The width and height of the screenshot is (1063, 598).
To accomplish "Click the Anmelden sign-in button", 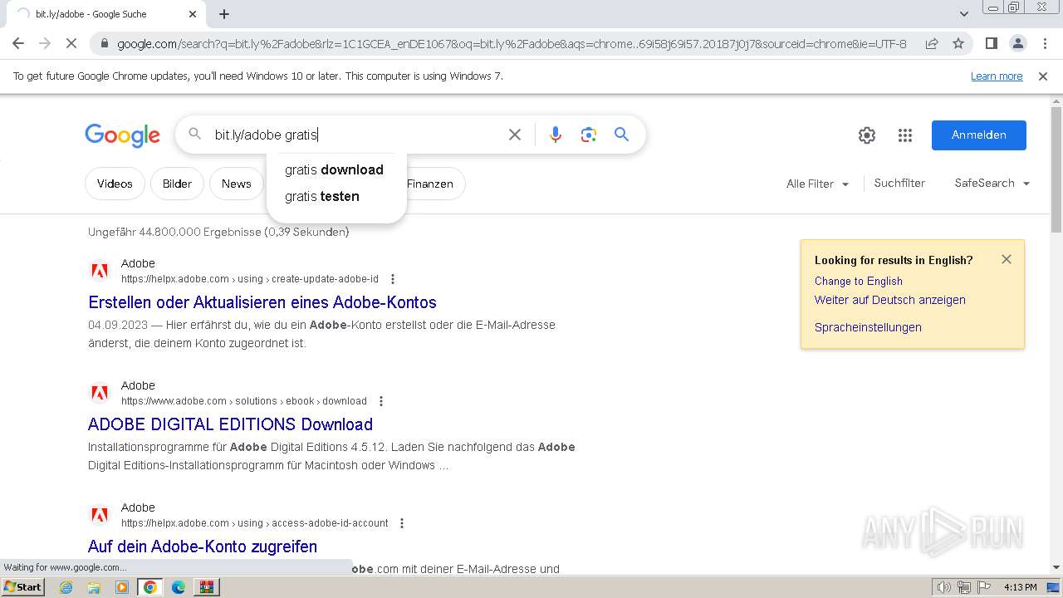I will 979,135.
